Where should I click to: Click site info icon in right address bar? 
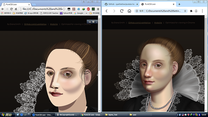[x=137, y=11]
